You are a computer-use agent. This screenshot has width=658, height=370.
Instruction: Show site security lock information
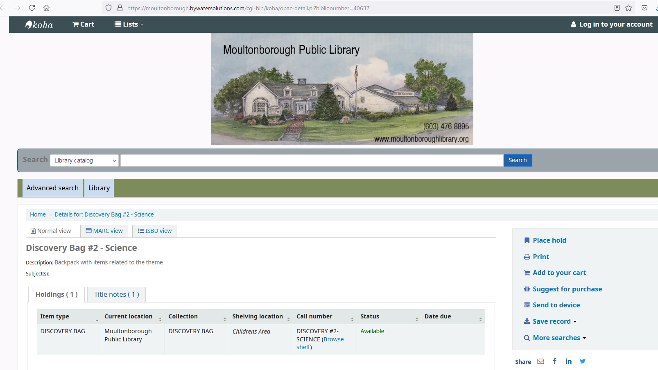coord(120,8)
